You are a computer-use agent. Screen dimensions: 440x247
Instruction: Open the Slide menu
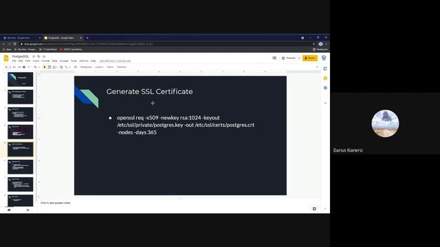click(54, 61)
